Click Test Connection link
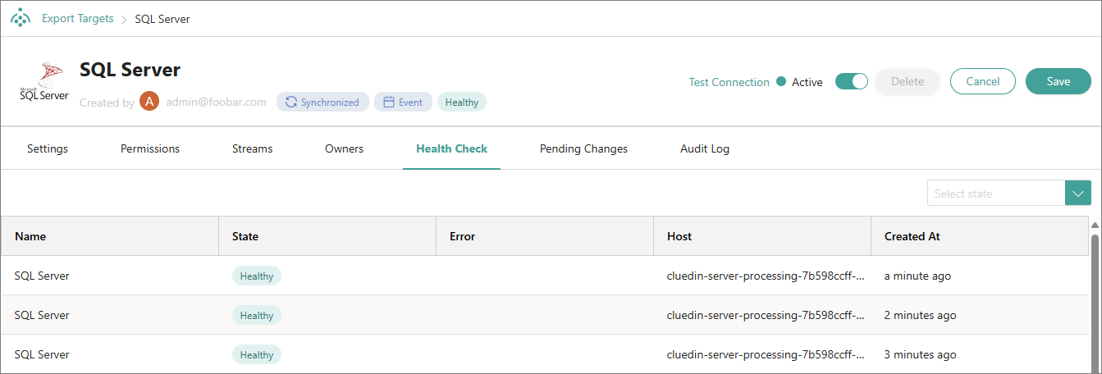Viewport: 1102px width, 374px height. point(729,82)
